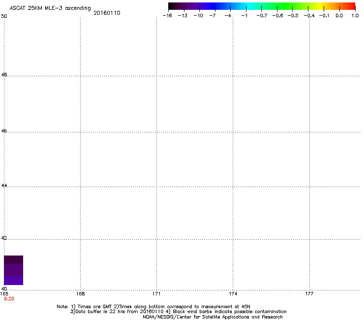Click the colorbar label -0.4
The height and width of the screenshot is (320, 364).
pyautogui.click(x=309, y=16)
